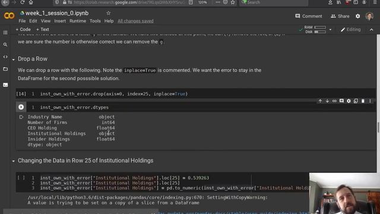Image resolution: width=380 pixels, height=214 pixels.
Task: Open the selected cell editor settings gear
Action: pyautogui.click(x=349, y=101)
